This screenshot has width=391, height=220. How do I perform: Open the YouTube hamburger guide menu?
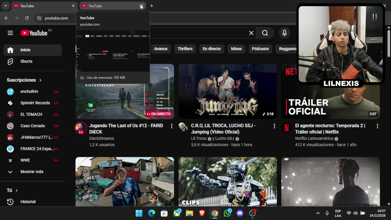coord(10,33)
